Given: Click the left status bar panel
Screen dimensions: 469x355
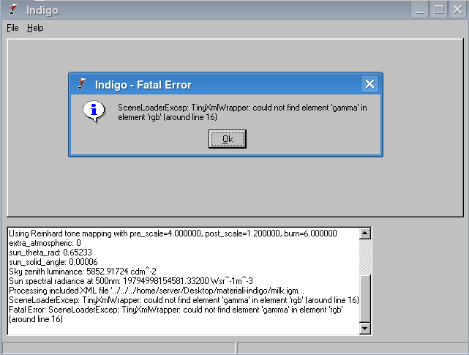Looking at the screenshot, I should pyautogui.click(x=119, y=348).
